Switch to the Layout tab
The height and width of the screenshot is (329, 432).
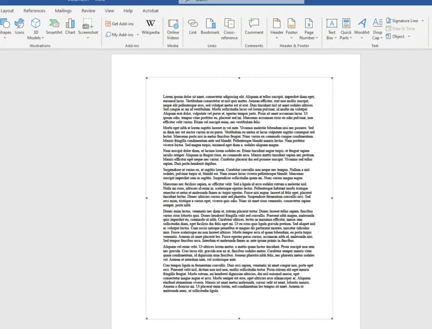click(7, 11)
